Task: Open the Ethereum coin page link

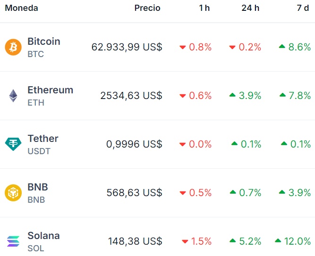Action: click(x=50, y=90)
